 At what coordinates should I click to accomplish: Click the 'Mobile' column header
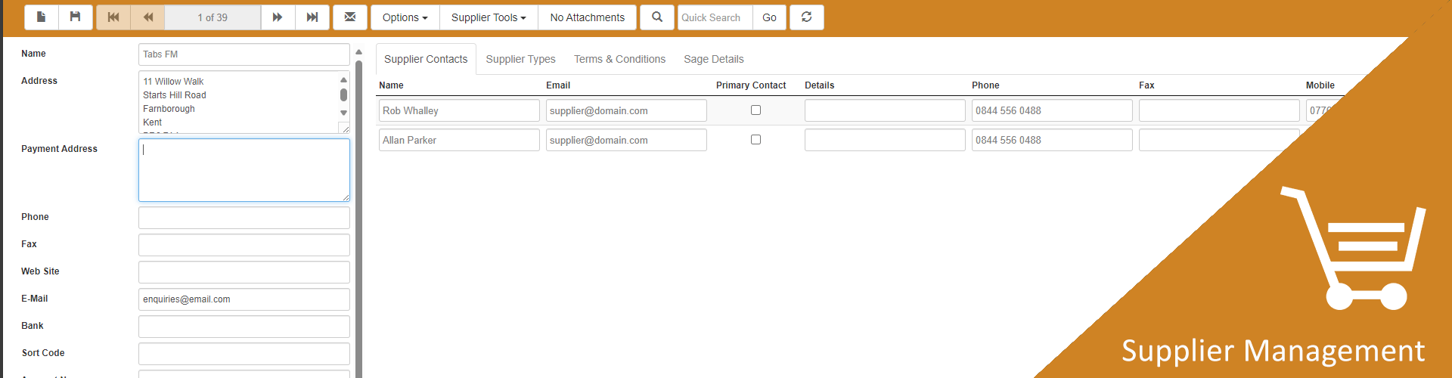[x=1320, y=85]
